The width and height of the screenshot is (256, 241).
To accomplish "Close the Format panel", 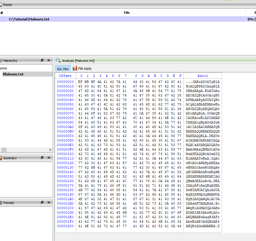I will pos(49,203).
